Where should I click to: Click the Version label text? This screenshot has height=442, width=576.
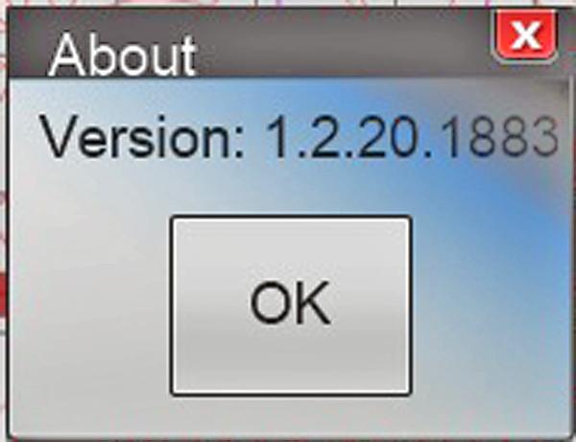click(x=142, y=137)
